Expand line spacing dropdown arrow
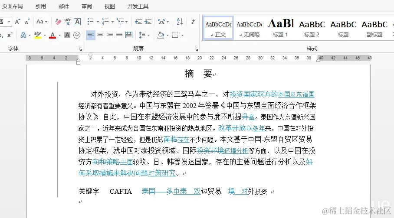 tap(148, 36)
